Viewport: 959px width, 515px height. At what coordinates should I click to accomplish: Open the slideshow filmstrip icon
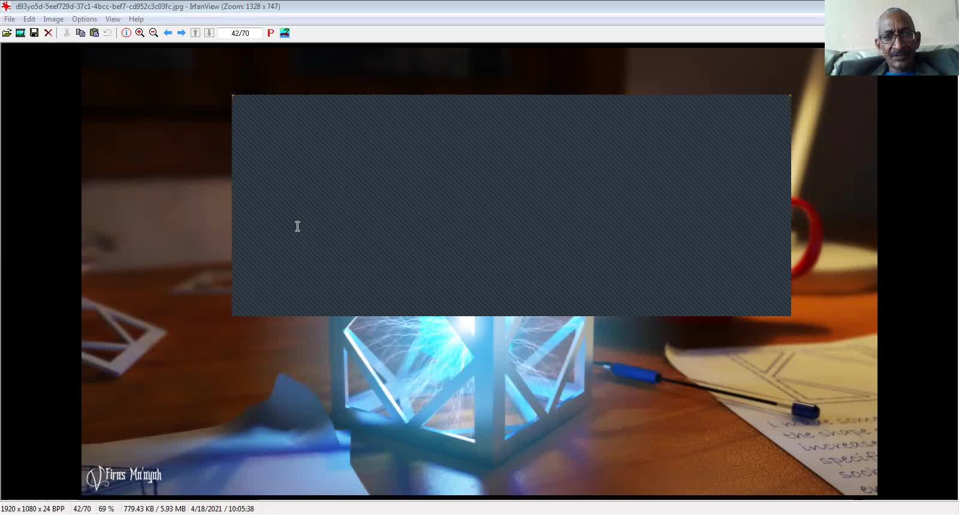[20, 33]
